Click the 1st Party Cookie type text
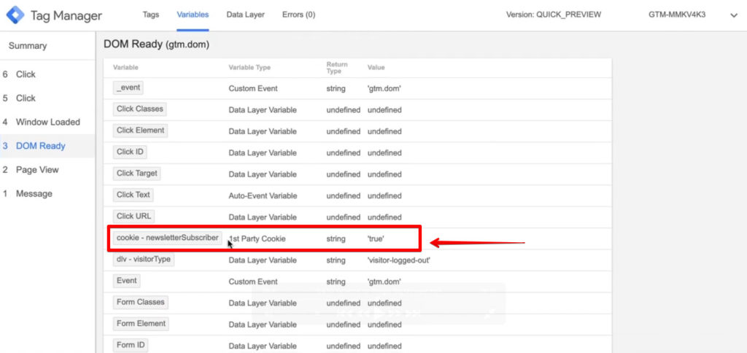 [258, 239]
